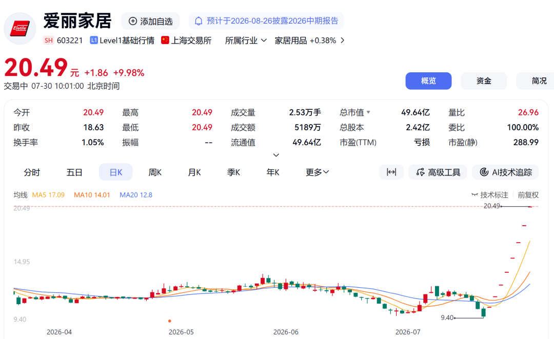The image size is (554, 339).
Task: Open 高级工具 advanced tools
Action: click(x=438, y=172)
